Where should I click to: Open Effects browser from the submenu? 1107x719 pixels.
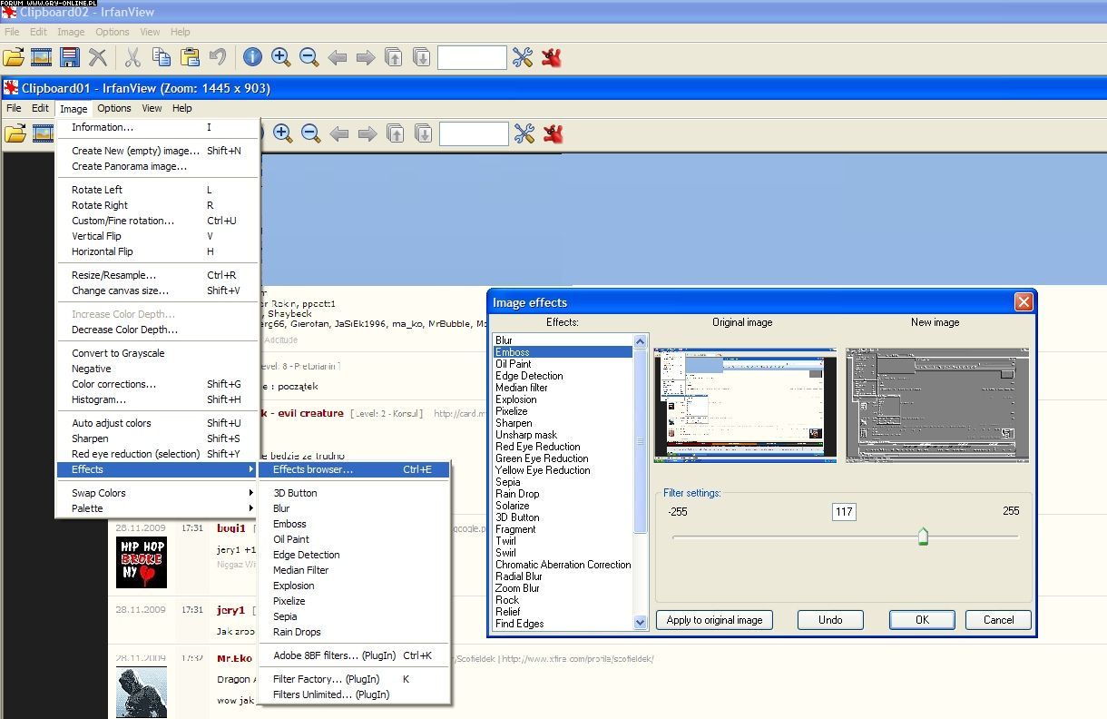click(313, 469)
